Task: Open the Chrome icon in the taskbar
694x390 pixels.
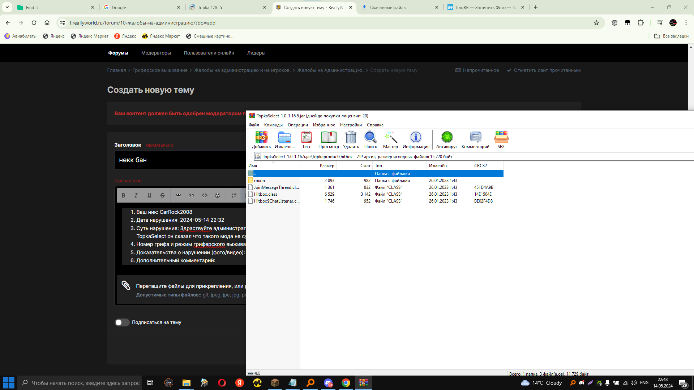Action: (346, 383)
